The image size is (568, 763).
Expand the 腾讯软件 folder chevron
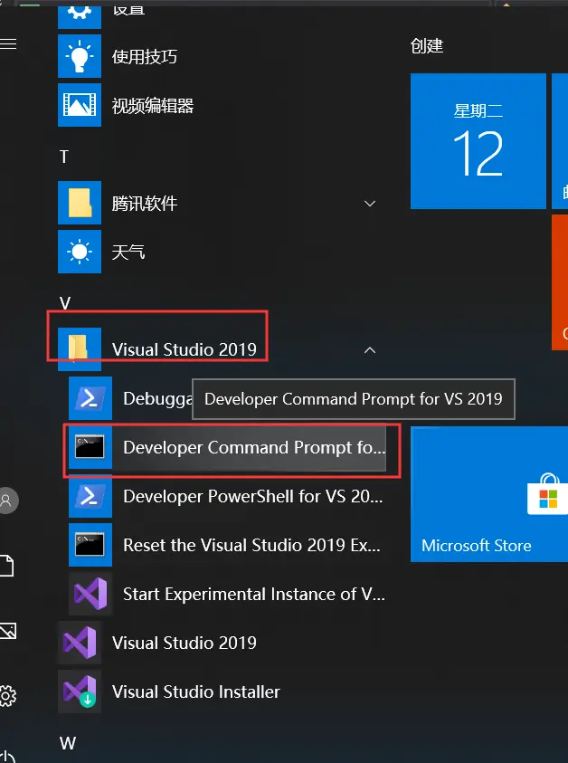[370, 203]
